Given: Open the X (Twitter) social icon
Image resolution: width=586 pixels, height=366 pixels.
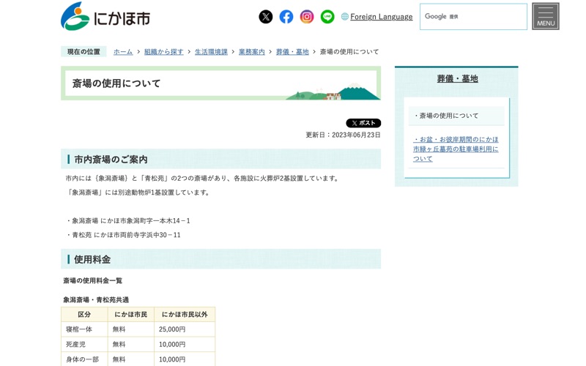Looking at the screenshot, I should [x=266, y=17].
